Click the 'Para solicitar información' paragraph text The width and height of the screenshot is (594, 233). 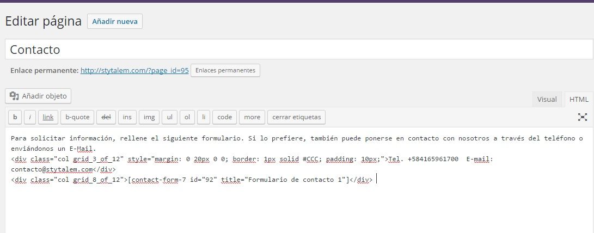click(297, 143)
